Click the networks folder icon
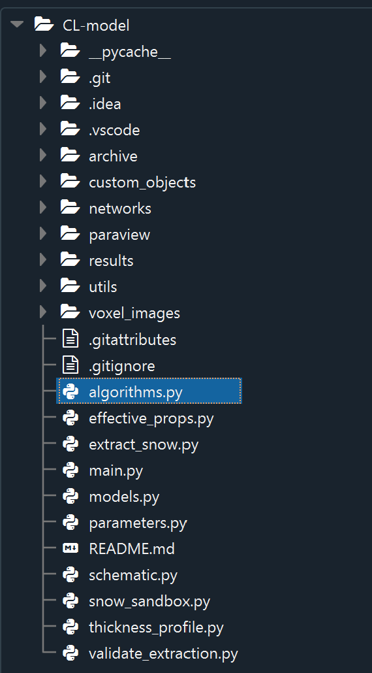 pyautogui.click(x=70, y=208)
